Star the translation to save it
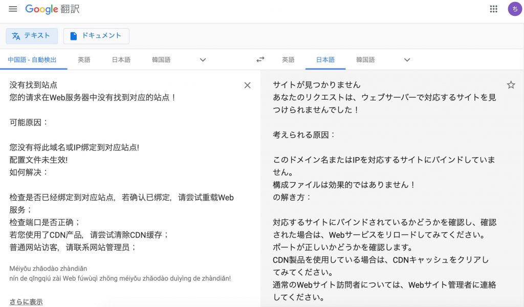Image resolution: width=524 pixels, height=307 pixels. pos(511,85)
